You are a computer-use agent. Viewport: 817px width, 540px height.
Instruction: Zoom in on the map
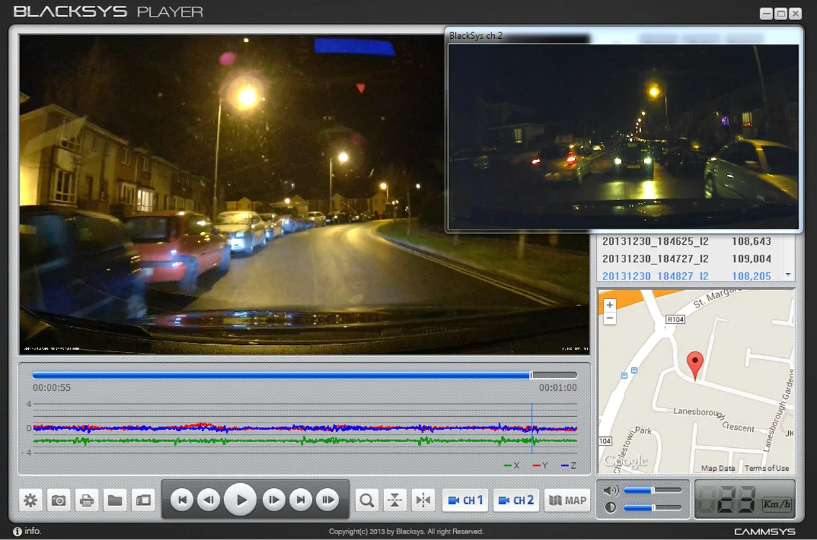610,305
